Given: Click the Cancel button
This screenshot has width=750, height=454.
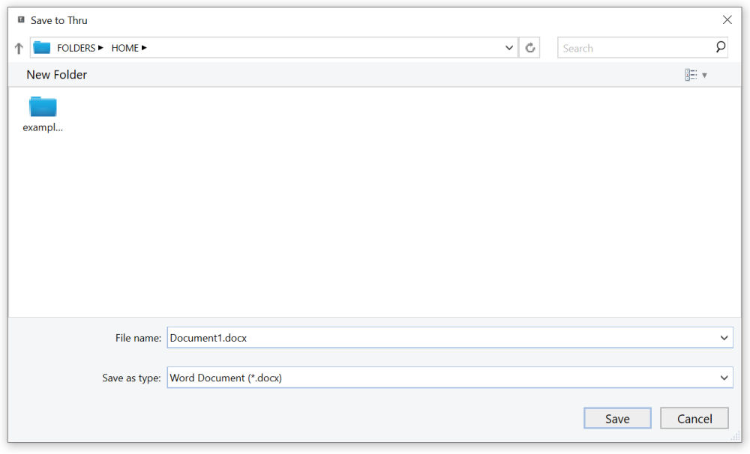Looking at the screenshot, I should click(x=694, y=419).
